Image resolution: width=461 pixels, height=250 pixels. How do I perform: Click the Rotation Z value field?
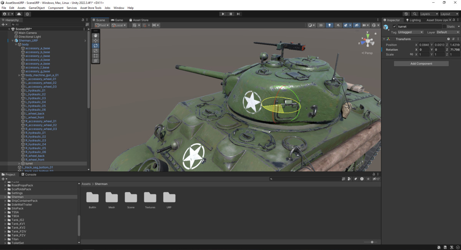455,50
